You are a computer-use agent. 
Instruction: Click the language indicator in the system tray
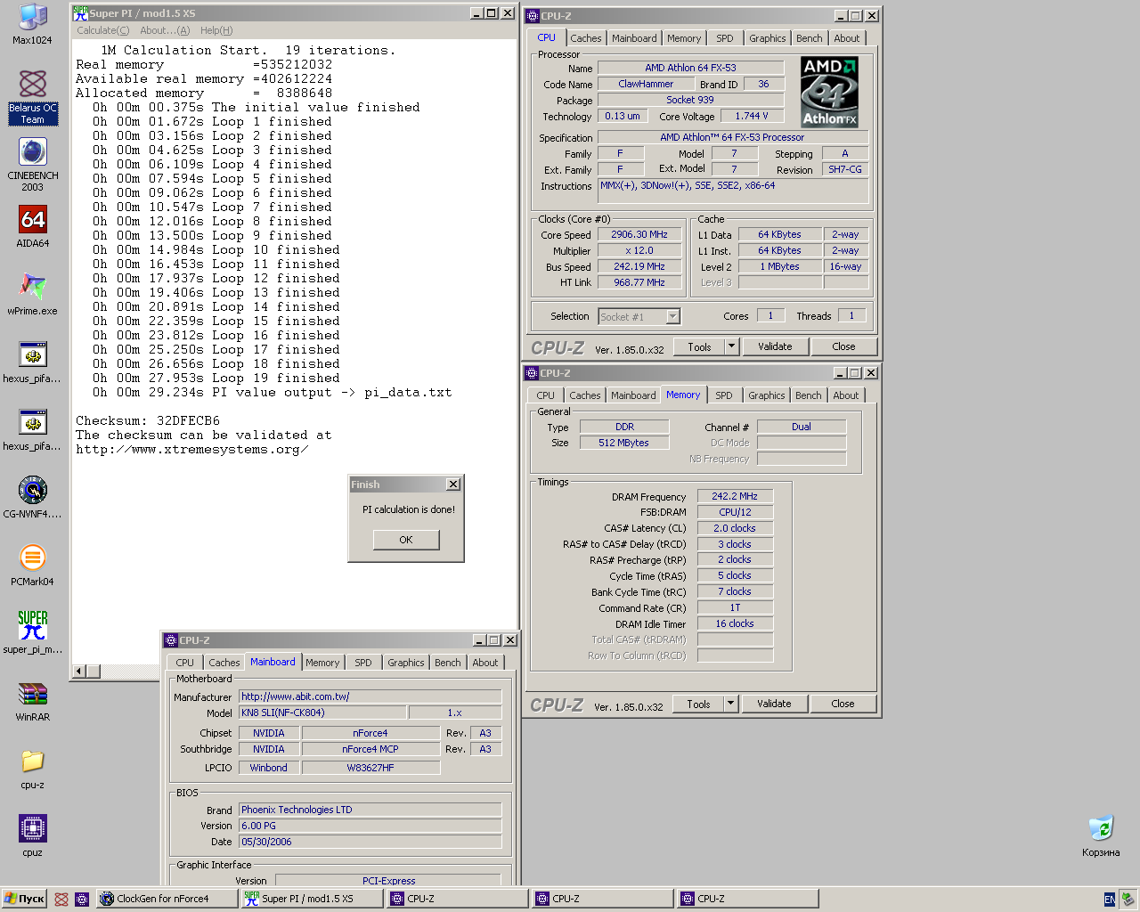(x=1110, y=900)
